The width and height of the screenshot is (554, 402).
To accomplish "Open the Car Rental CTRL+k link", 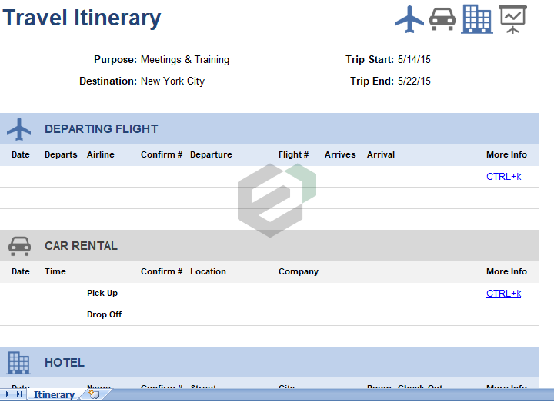I will (503, 294).
